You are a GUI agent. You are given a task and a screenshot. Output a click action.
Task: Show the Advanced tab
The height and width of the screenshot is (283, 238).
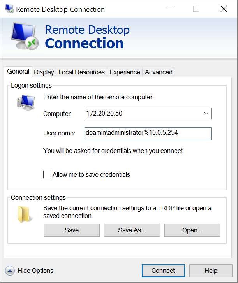coord(159,72)
